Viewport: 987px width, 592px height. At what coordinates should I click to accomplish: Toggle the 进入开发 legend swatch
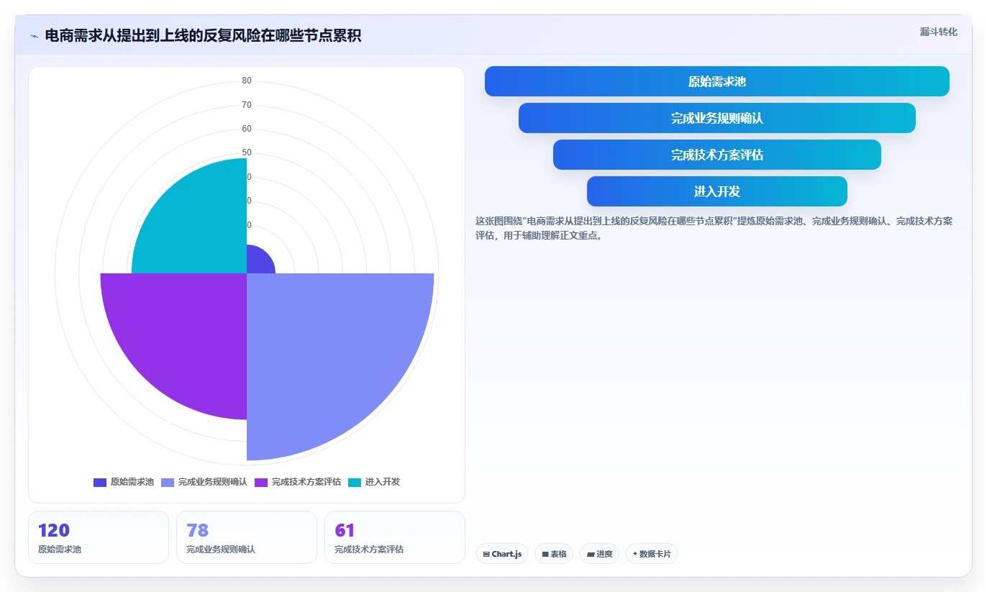click(355, 482)
